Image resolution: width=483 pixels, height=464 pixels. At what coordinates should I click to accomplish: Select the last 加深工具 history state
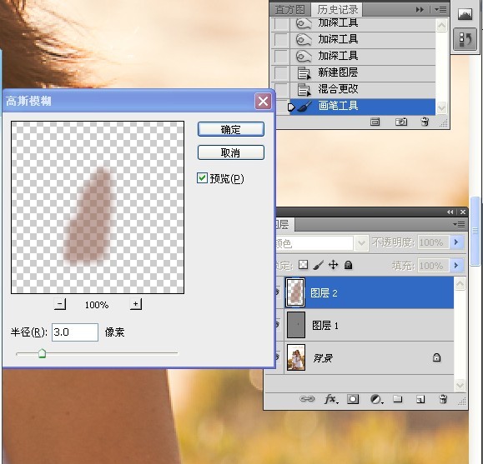[363, 57]
